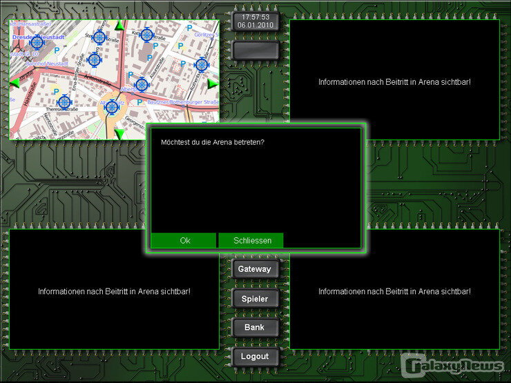Viewport: 511px width, 383px height.
Task: Select the arena crosshair above Theresienstraße
Action: (64, 102)
